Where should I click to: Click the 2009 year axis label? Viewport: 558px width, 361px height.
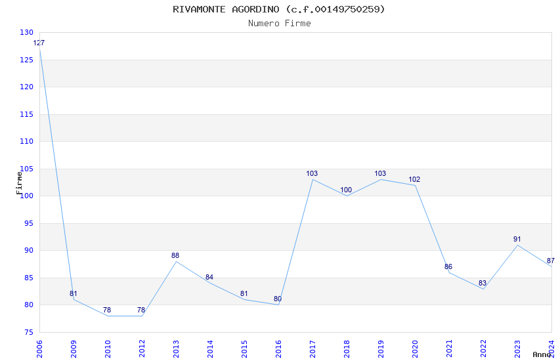tap(74, 349)
